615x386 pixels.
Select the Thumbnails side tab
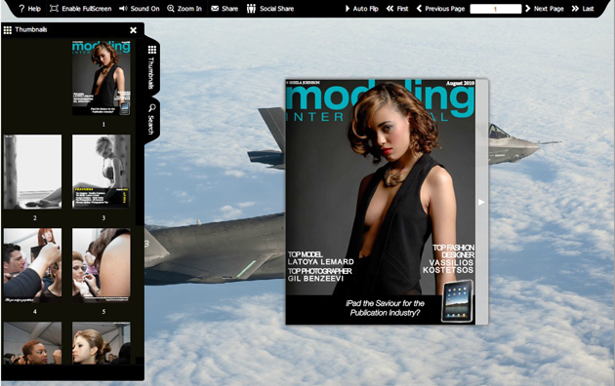pyautogui.click(x=151, y=67)
